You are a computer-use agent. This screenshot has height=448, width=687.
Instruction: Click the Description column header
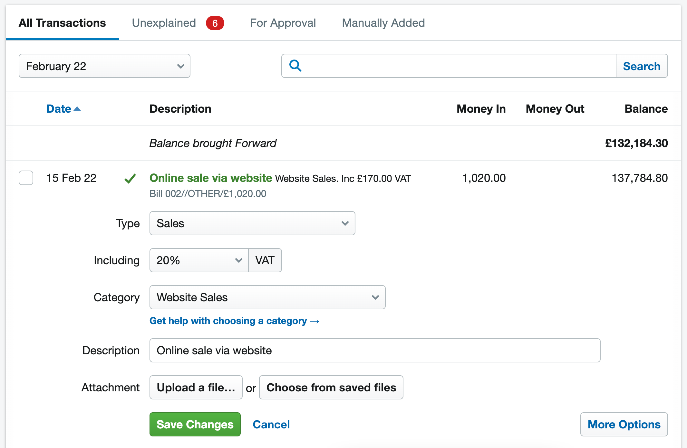(x=180, y=109)
